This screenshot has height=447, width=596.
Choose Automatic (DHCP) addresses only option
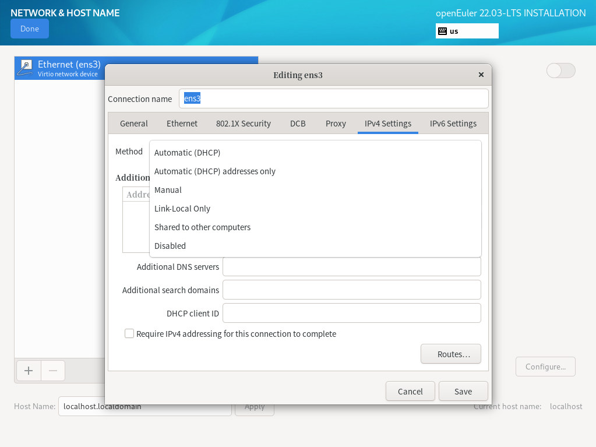point(316,171)
